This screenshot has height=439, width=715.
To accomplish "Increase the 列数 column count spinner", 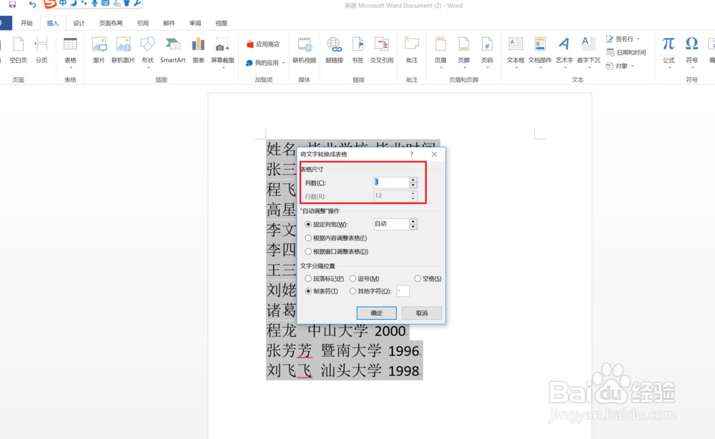I will 413,180.
